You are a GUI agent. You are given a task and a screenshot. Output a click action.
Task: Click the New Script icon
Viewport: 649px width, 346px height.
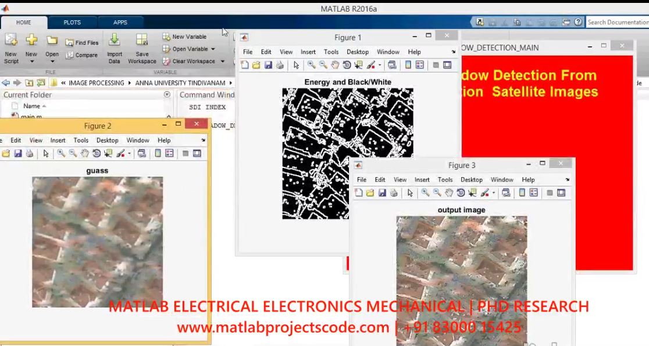[x=11, y=40]
